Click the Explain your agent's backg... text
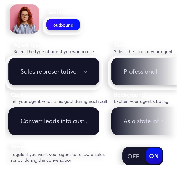 142,101
